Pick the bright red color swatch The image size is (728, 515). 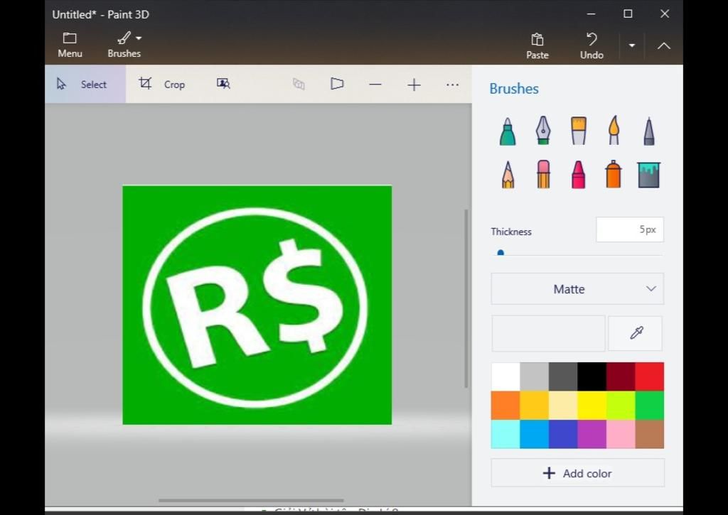click(650, 376)
